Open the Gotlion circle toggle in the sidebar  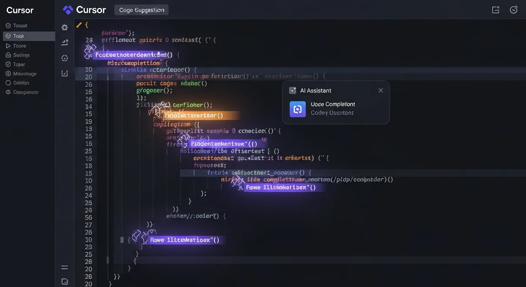(x=8, y=83)
